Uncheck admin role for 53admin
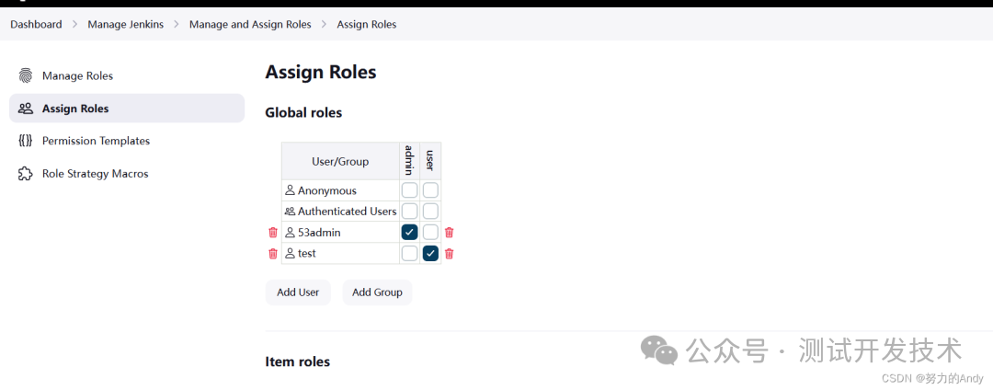This screenshot has width=993, height=390. click(410, 233)
